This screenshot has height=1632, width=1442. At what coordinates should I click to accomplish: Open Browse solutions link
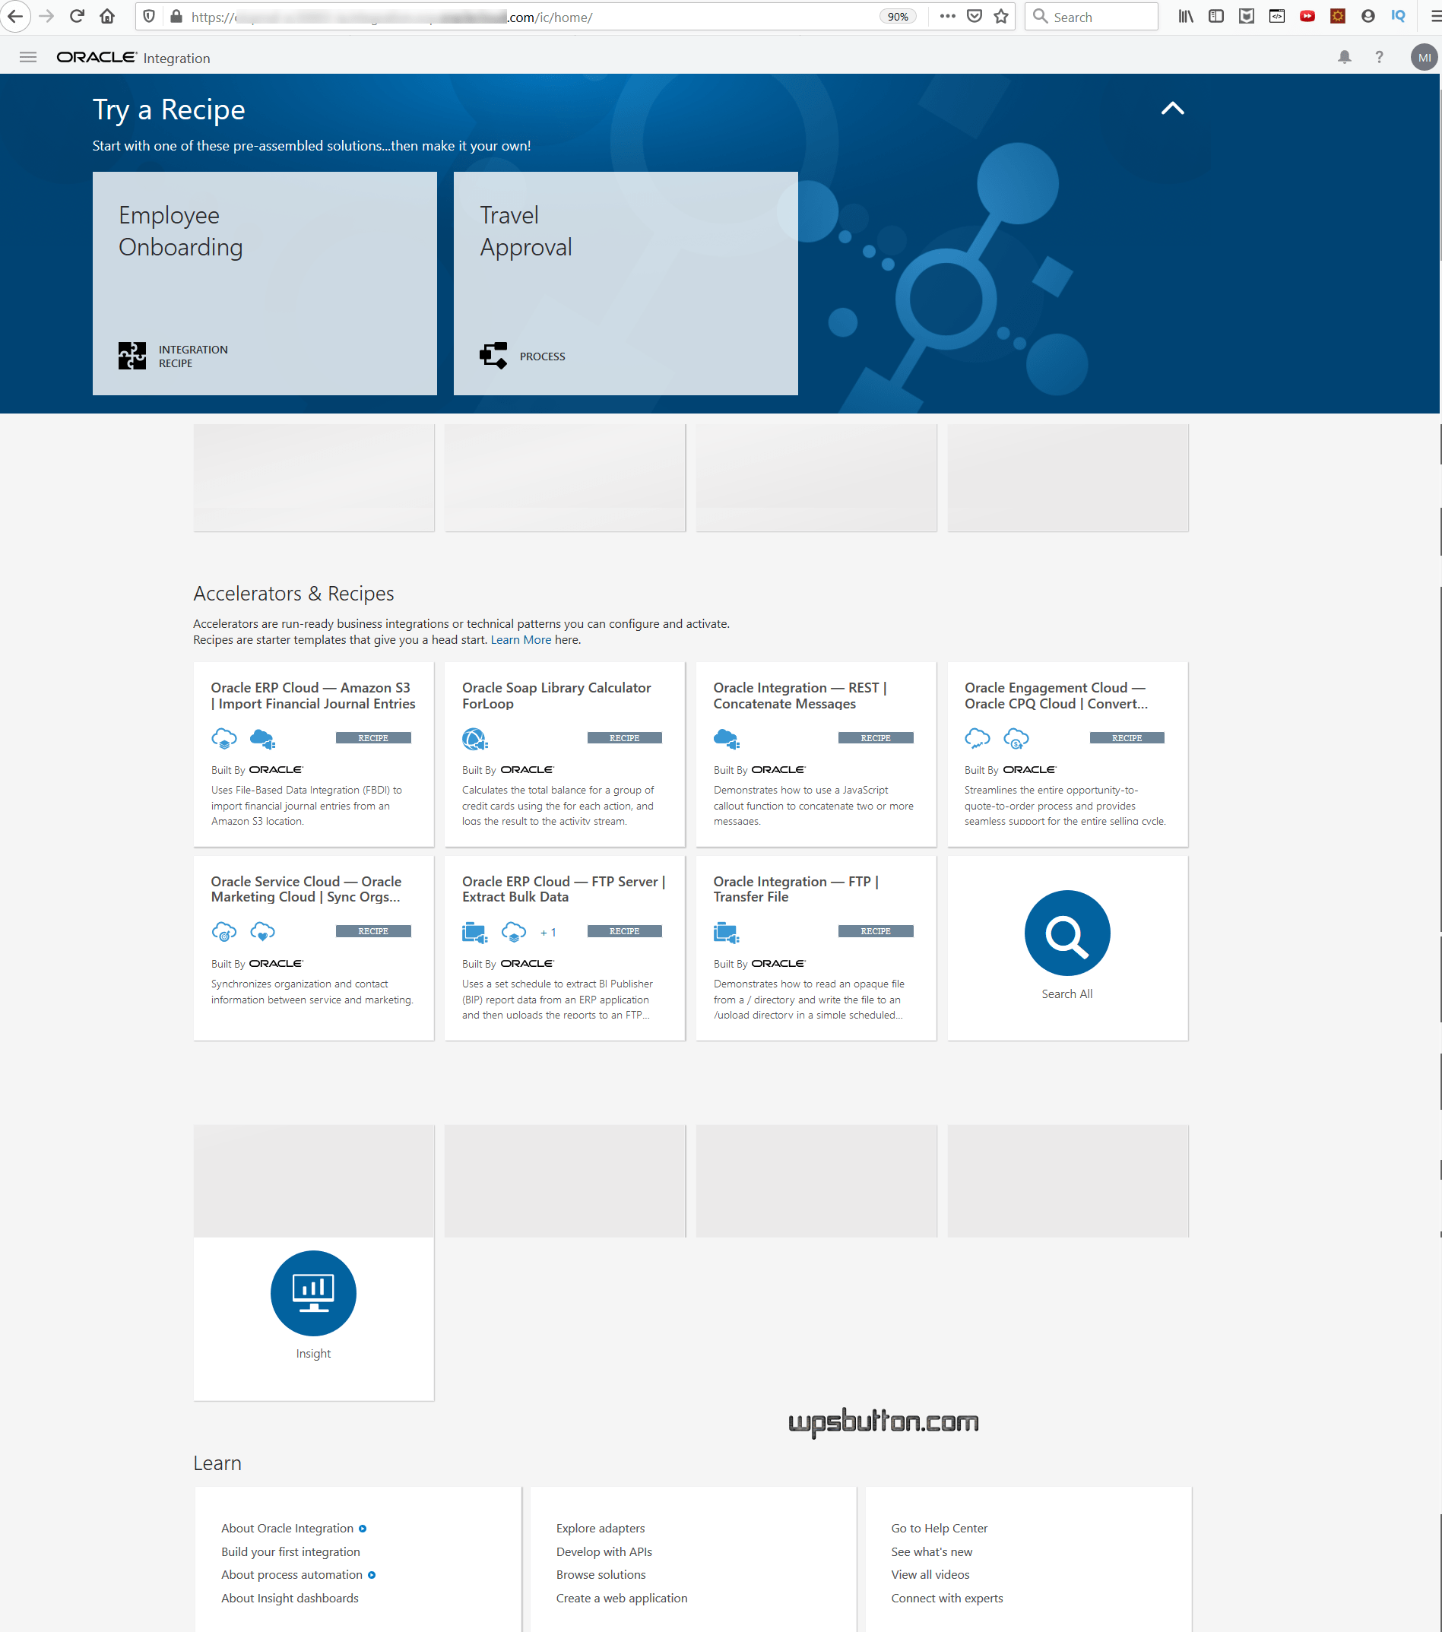click(x=601, y=1574)
